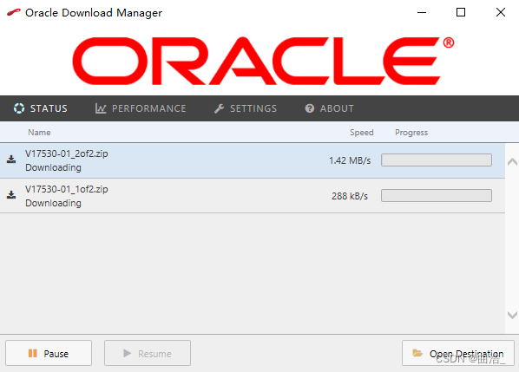Click the Oracle Download Manager title icon

click(x=14, y=12)
